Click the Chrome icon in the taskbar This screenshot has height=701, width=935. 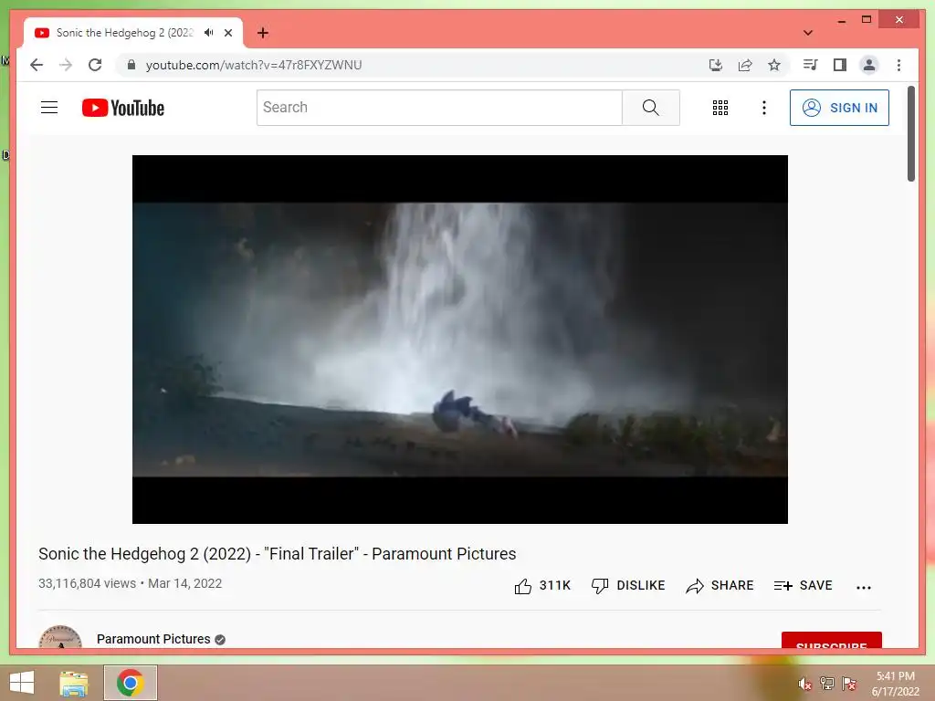pos(130,683)
